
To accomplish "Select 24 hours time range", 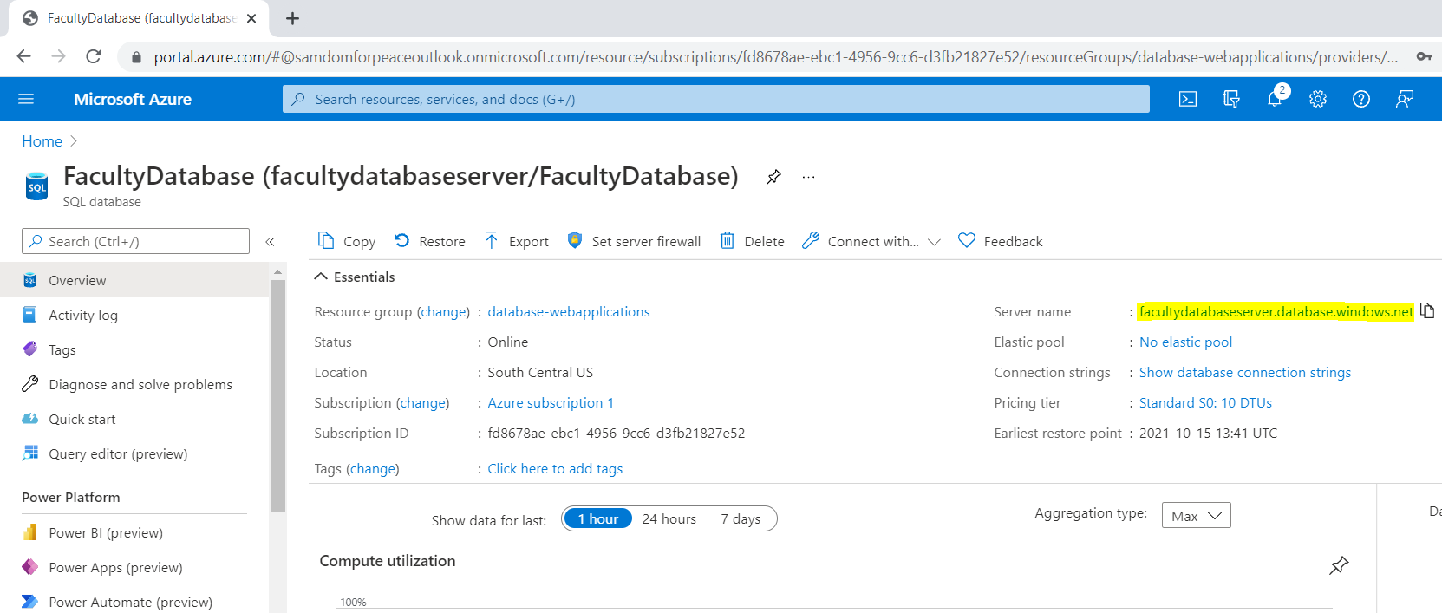I will pyautogui.click(x=669, y=518).
